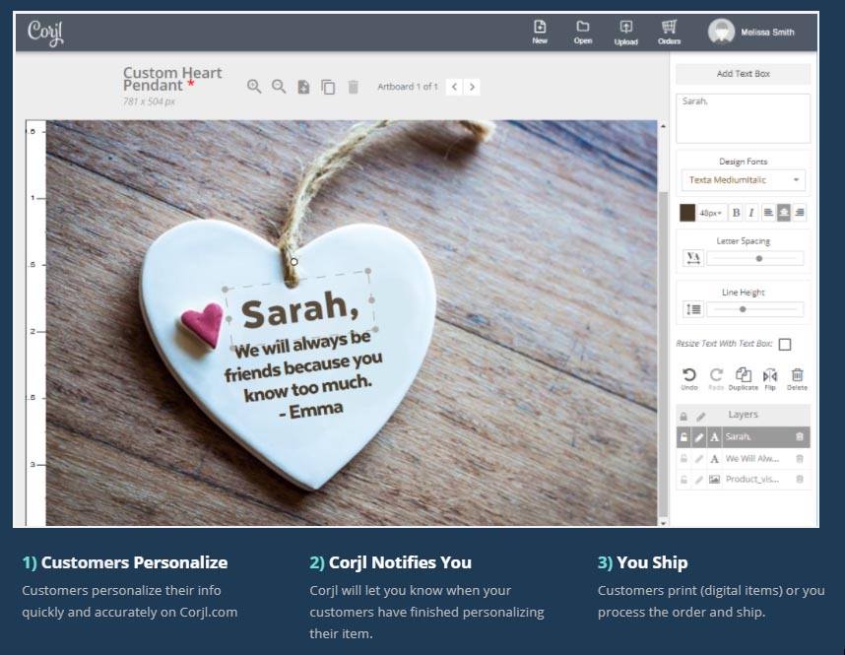Click edit pencil on Sarah layer
Image resolution: width=845 pixels, height=655 pixels.
[699, 437]
